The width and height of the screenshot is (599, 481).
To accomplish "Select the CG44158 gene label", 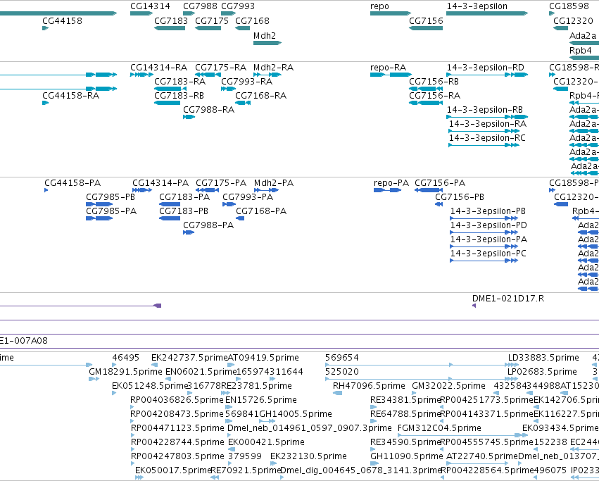I will 62,20.
